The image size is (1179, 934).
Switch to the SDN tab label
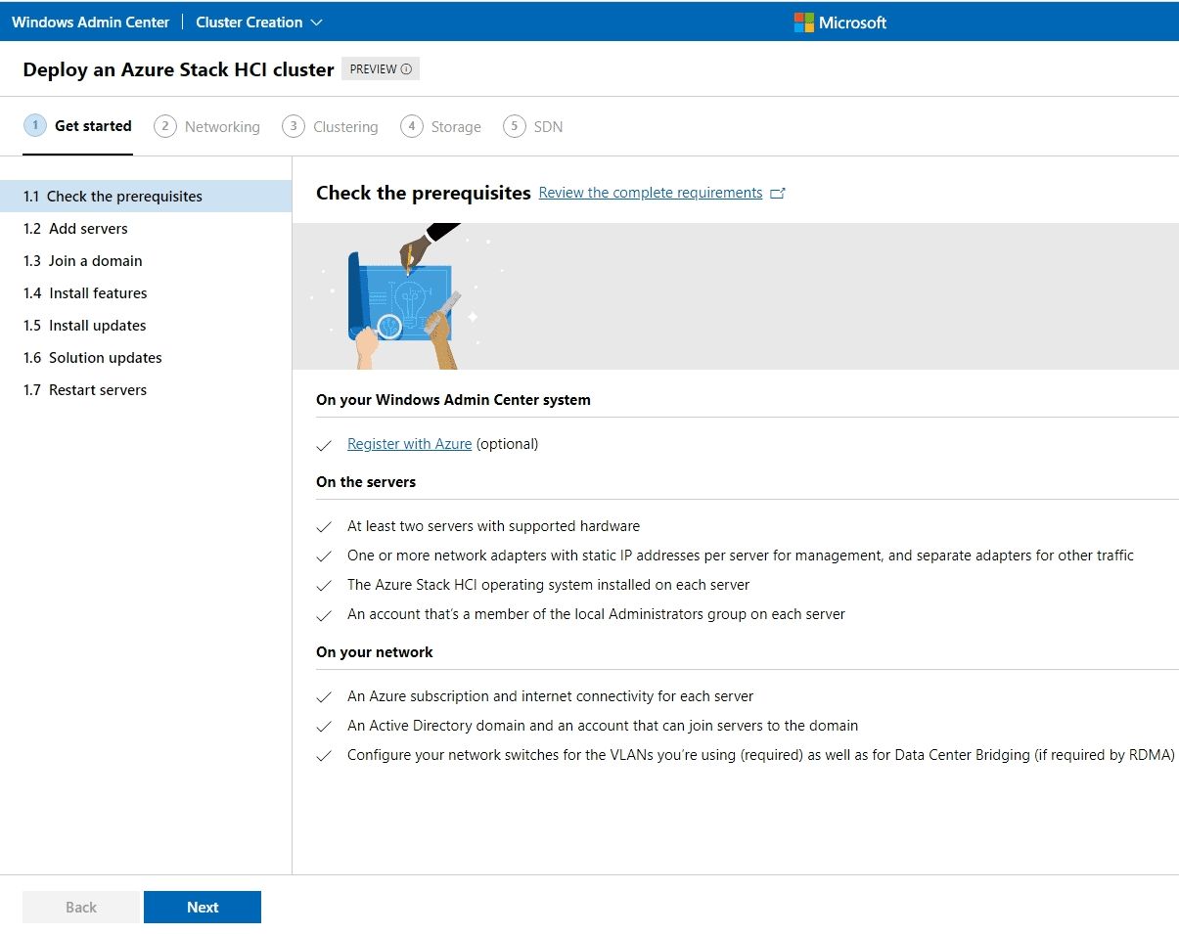(x=548, y=127)
